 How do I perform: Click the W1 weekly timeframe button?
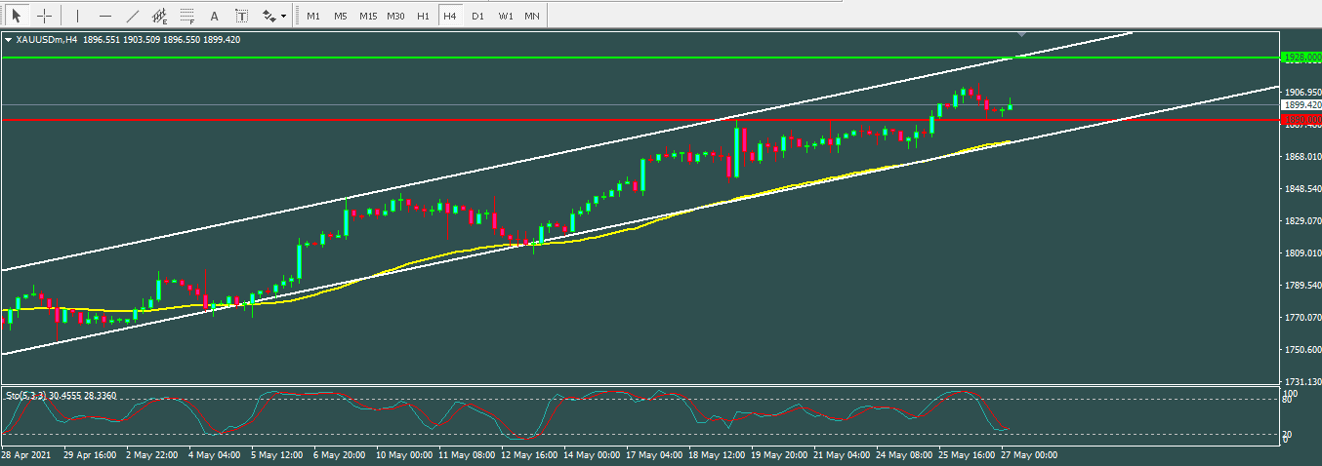click(505, 16)
